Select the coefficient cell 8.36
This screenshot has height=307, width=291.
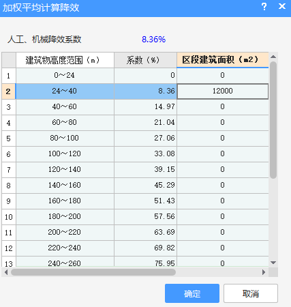point(146,91)
